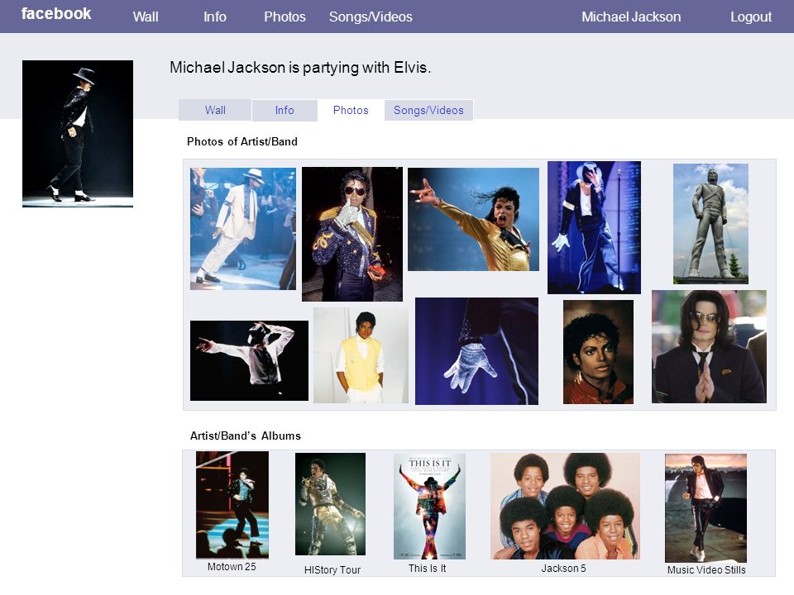Switch to the Info profile tab
The image size is (794, 595).
point(285,110)
